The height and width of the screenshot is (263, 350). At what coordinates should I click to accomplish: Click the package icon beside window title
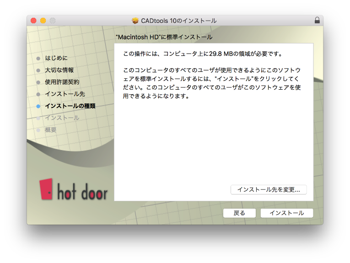click(x=135, y=21)
